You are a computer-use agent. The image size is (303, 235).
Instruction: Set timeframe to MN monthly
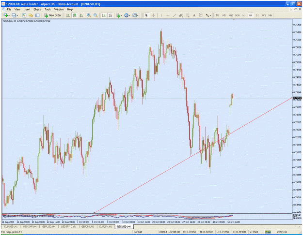pyautogui.click(x=271, y=15)
